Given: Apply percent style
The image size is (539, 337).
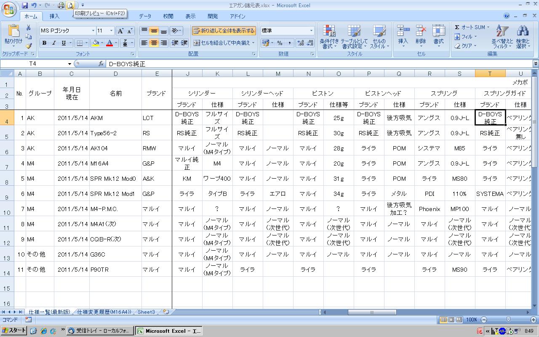Looking at the screenshot, I should click(x=279, y=43).
